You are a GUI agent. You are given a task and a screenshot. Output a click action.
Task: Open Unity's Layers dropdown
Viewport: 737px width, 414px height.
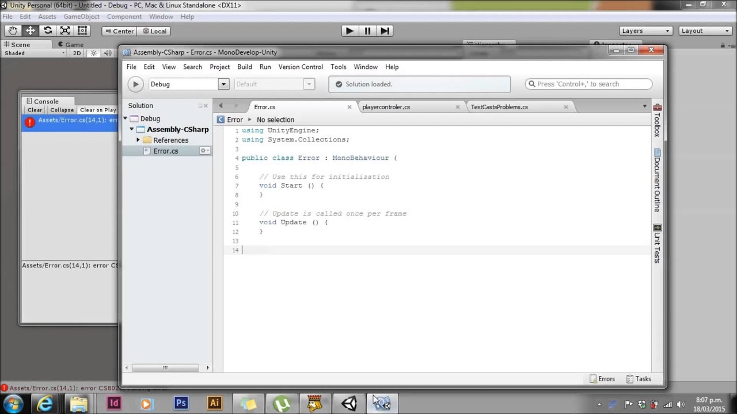pos(646,31)
